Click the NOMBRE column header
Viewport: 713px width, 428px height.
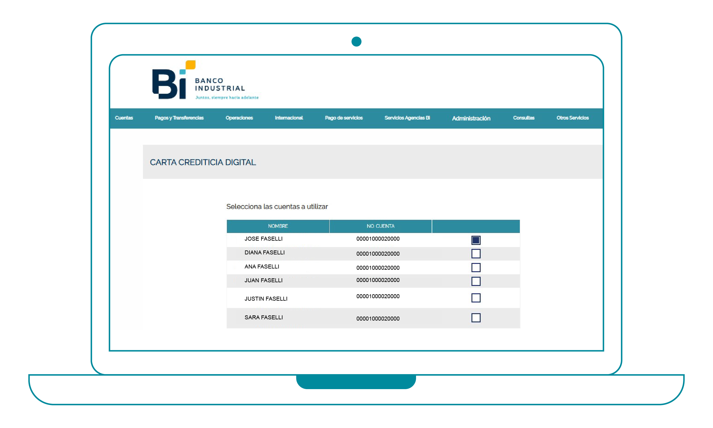pyautogui.click(x=278, y=226)
